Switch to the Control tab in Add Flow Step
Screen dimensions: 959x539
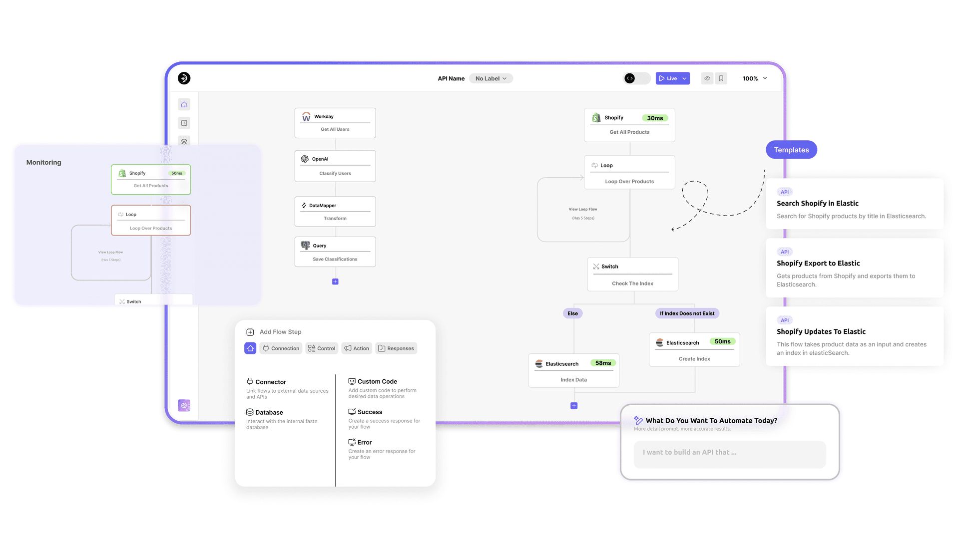coord(322,348)
